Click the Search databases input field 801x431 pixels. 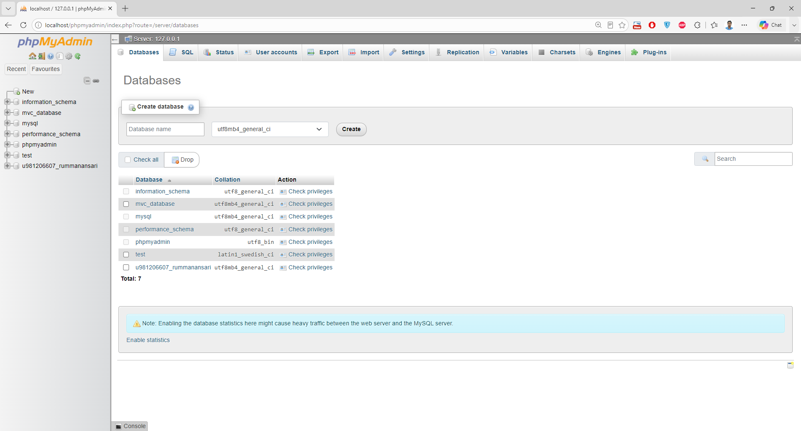click(753, 159)
